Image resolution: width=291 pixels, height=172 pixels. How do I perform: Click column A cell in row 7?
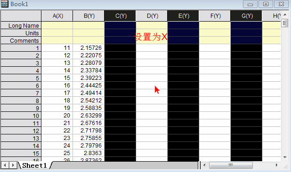(x=57, y=93)
